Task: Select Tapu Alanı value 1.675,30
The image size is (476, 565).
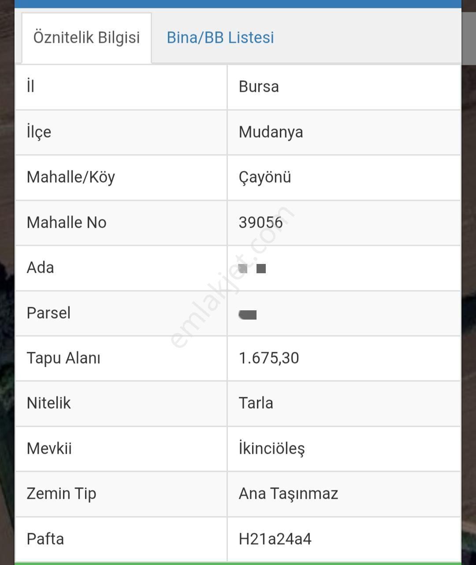Action: [269, 358]
